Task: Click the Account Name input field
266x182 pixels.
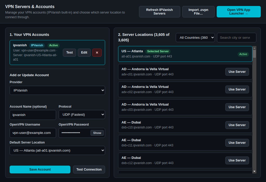Action: [x=33, y=115]
